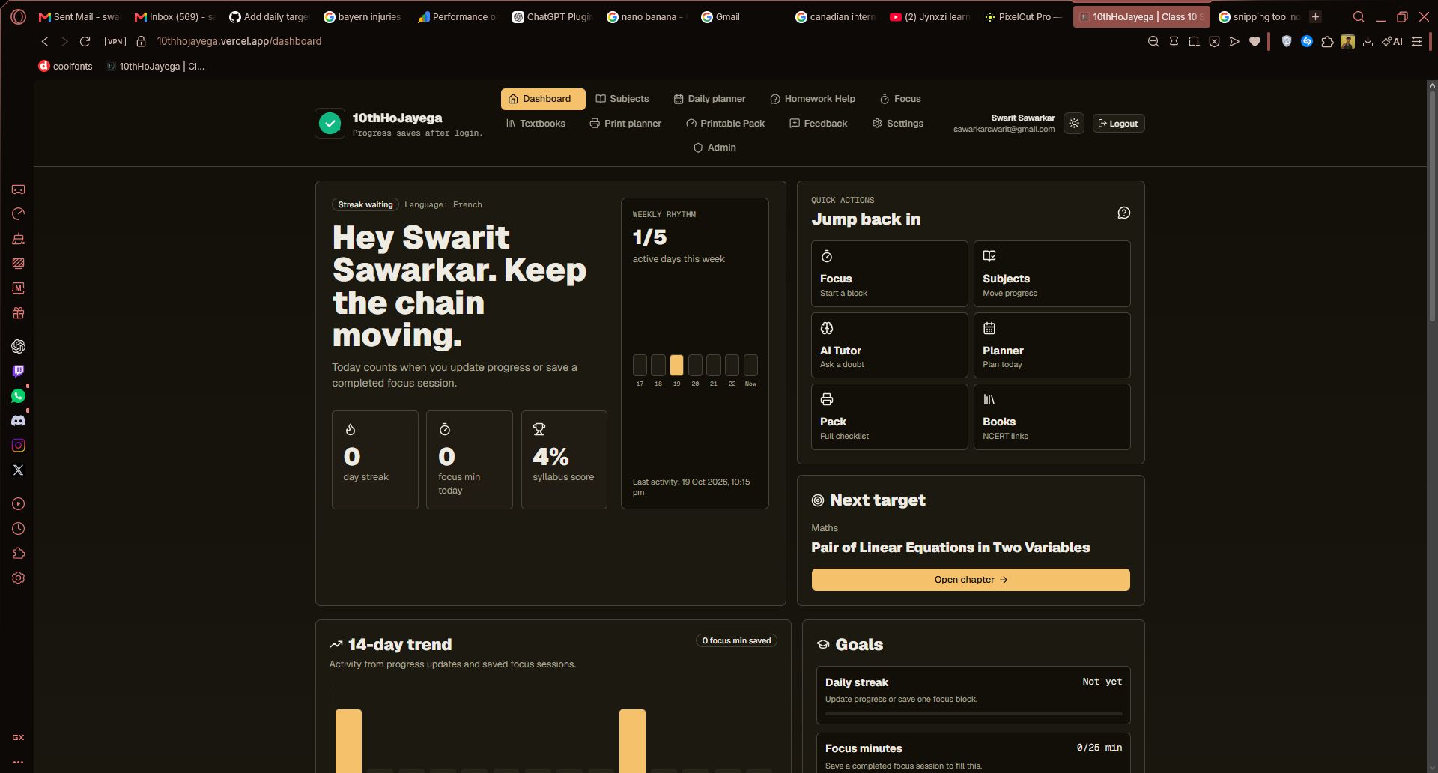This screenshot has height=773, width=1438.
Task: Reload the page with refresh icon
Action: [85, 42]
